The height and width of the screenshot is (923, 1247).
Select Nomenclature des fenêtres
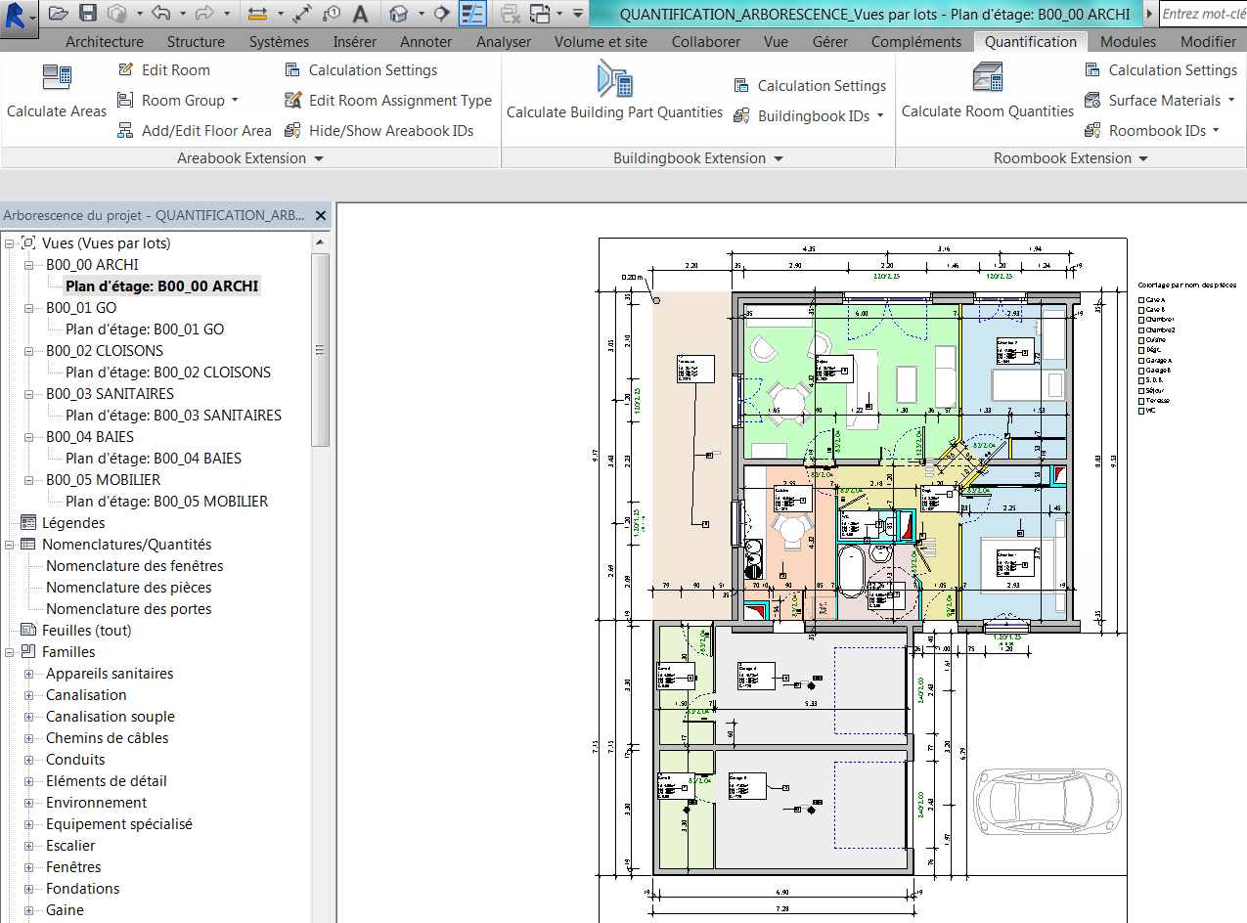(x=134, y=566)
